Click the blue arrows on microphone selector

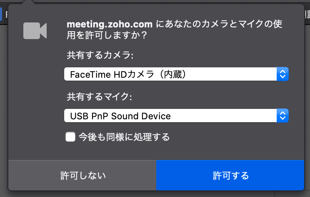(x=282, y=116)
